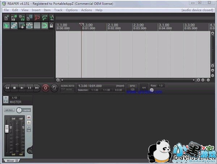Click the 1.3.00 / 0:01.000 time display
This screenshot has width=217, height=164.
[x=90, y=86]
